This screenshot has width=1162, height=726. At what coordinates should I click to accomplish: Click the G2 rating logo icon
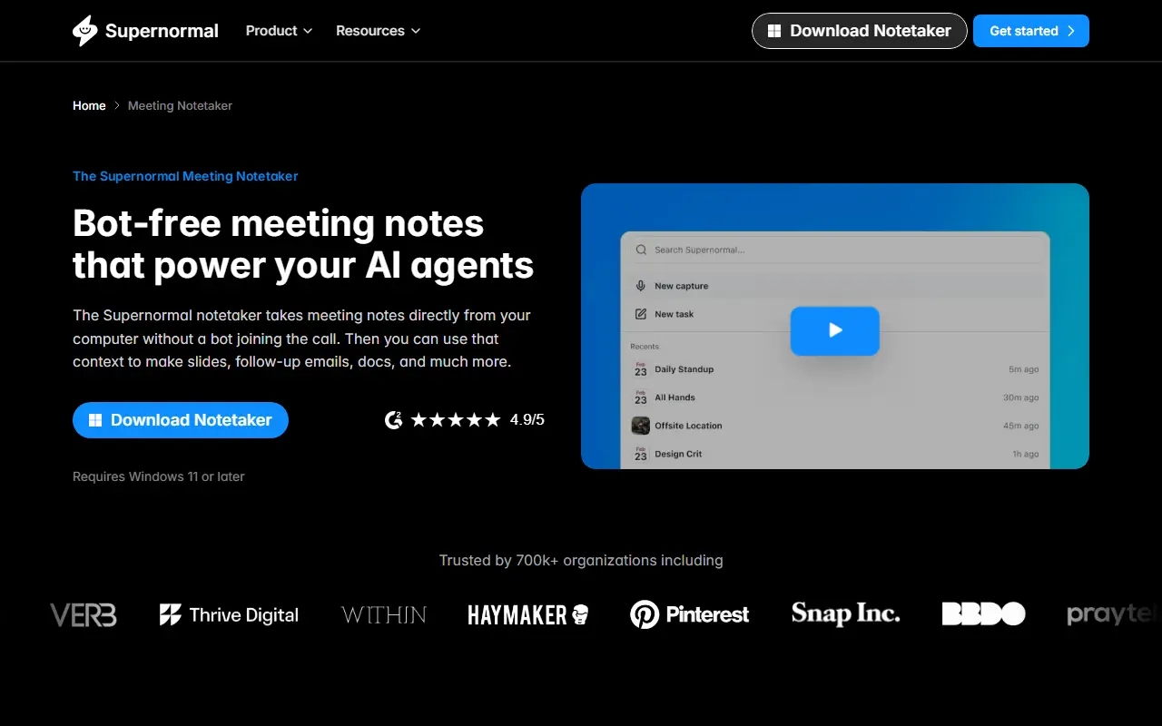click(393, 420)
